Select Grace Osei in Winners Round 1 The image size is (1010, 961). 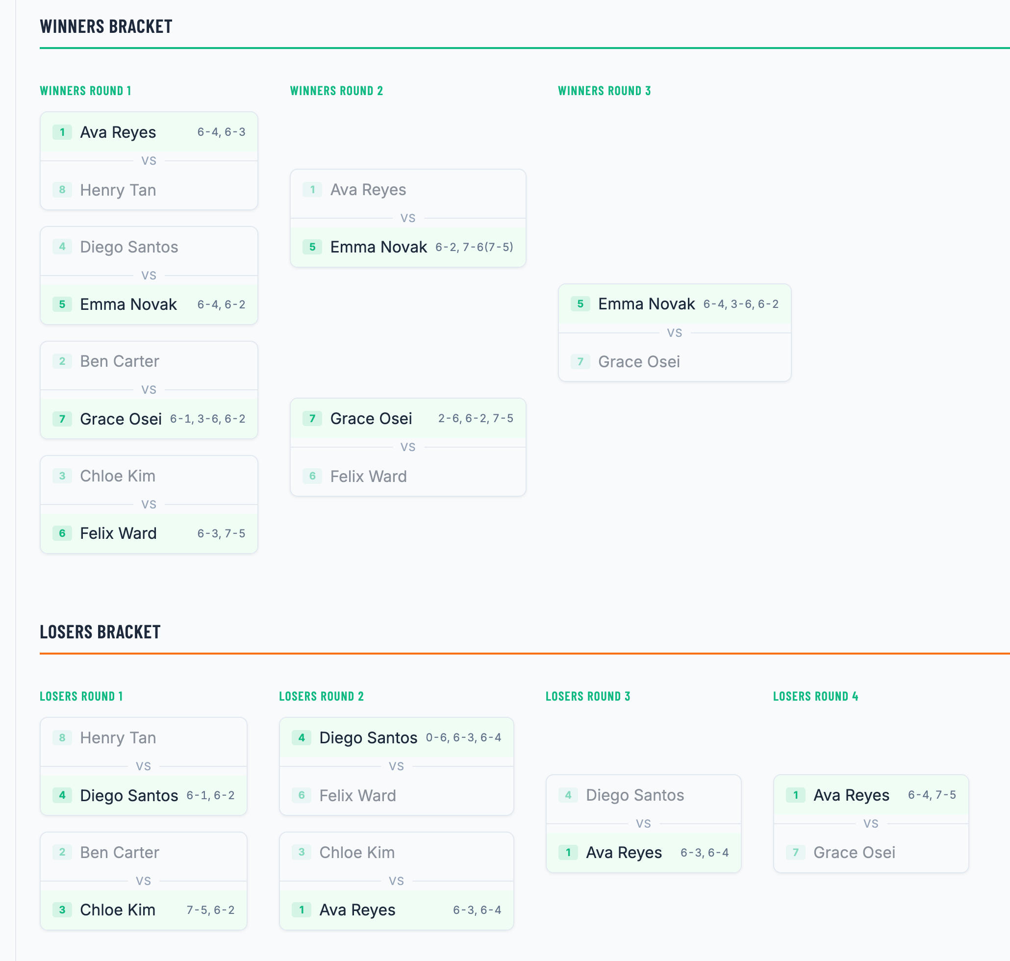coord(149,419)
